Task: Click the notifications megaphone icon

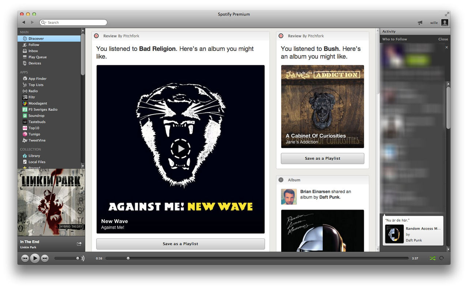Action: pos(420,23)
